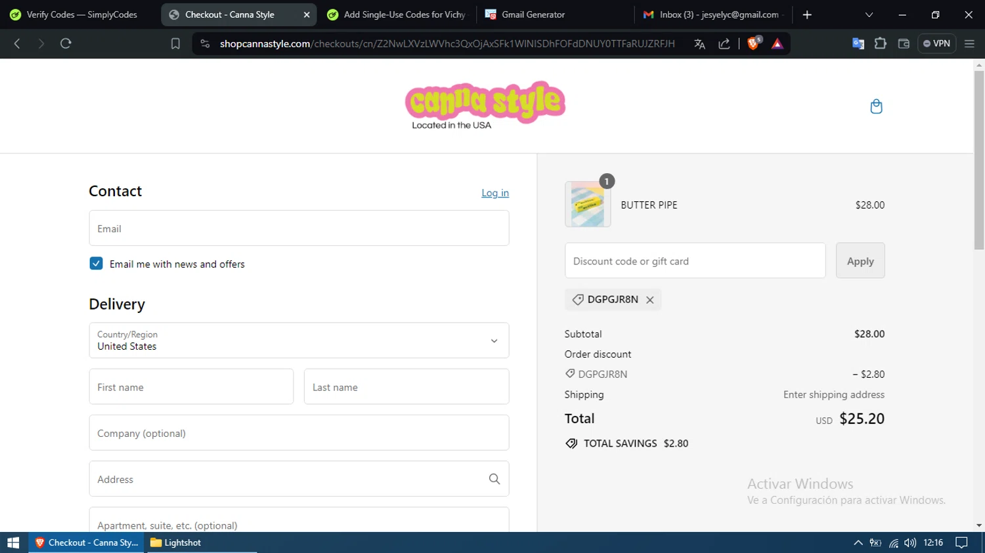Open the shopping cart bag icon
This screenshot has width=985, height=553.
(876, 106)
